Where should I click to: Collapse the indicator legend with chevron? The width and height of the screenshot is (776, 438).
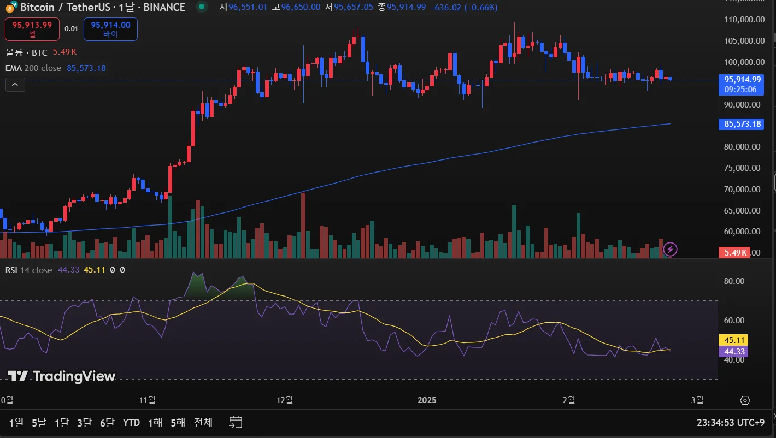pos(15,85)
